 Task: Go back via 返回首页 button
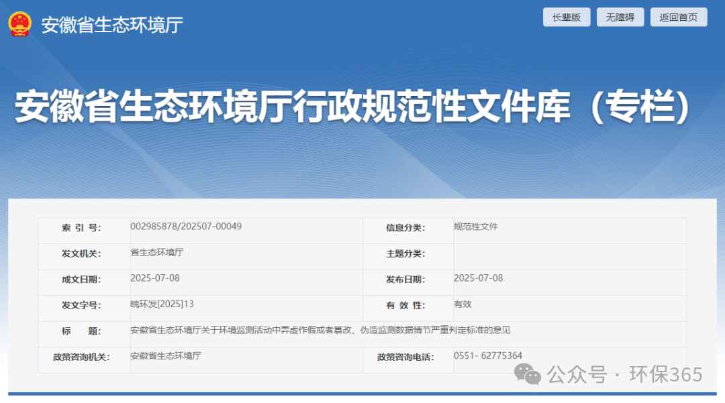[678, 17]
